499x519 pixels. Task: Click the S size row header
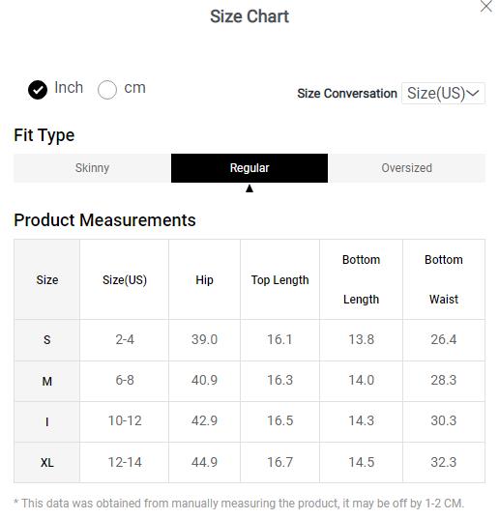coord(47,340)
